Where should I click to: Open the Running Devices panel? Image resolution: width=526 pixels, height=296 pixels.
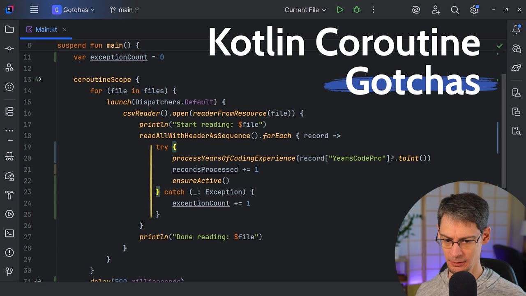click(x=517, y=111)
